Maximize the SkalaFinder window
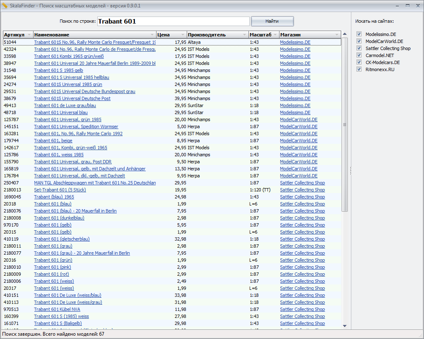 [407, 6]
